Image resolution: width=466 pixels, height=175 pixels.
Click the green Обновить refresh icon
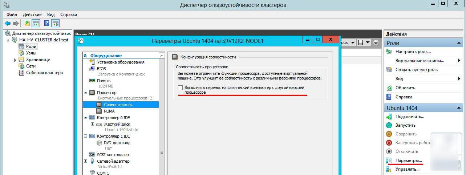point(389,88)
